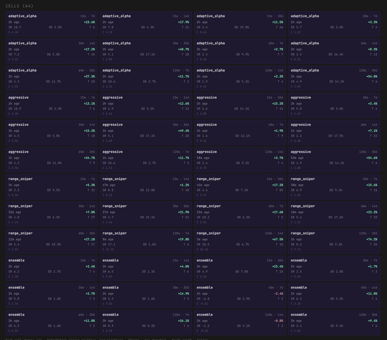Click the +2.3% return in adaptive_alpha 120m · 14d

pyautogui.click(x=279, y=76)
